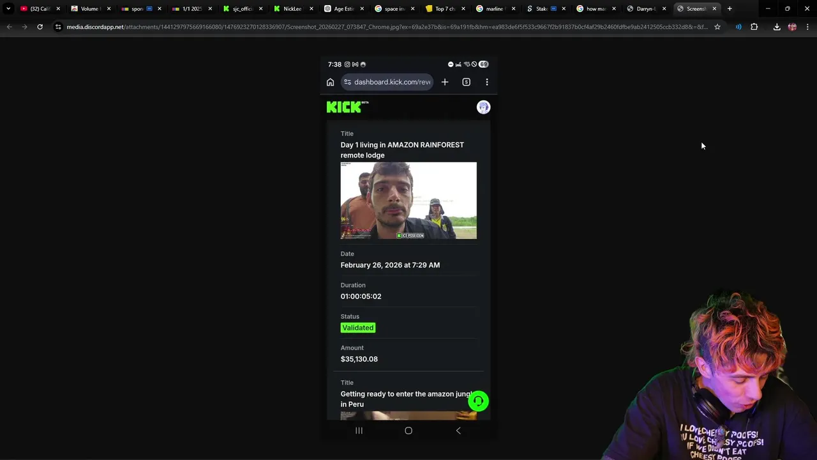Open a new Chrome tab

coord(730,9)
